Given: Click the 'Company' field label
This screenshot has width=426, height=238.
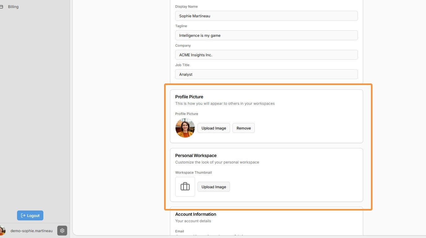Looking at the screenshot, I should point(183,45).
